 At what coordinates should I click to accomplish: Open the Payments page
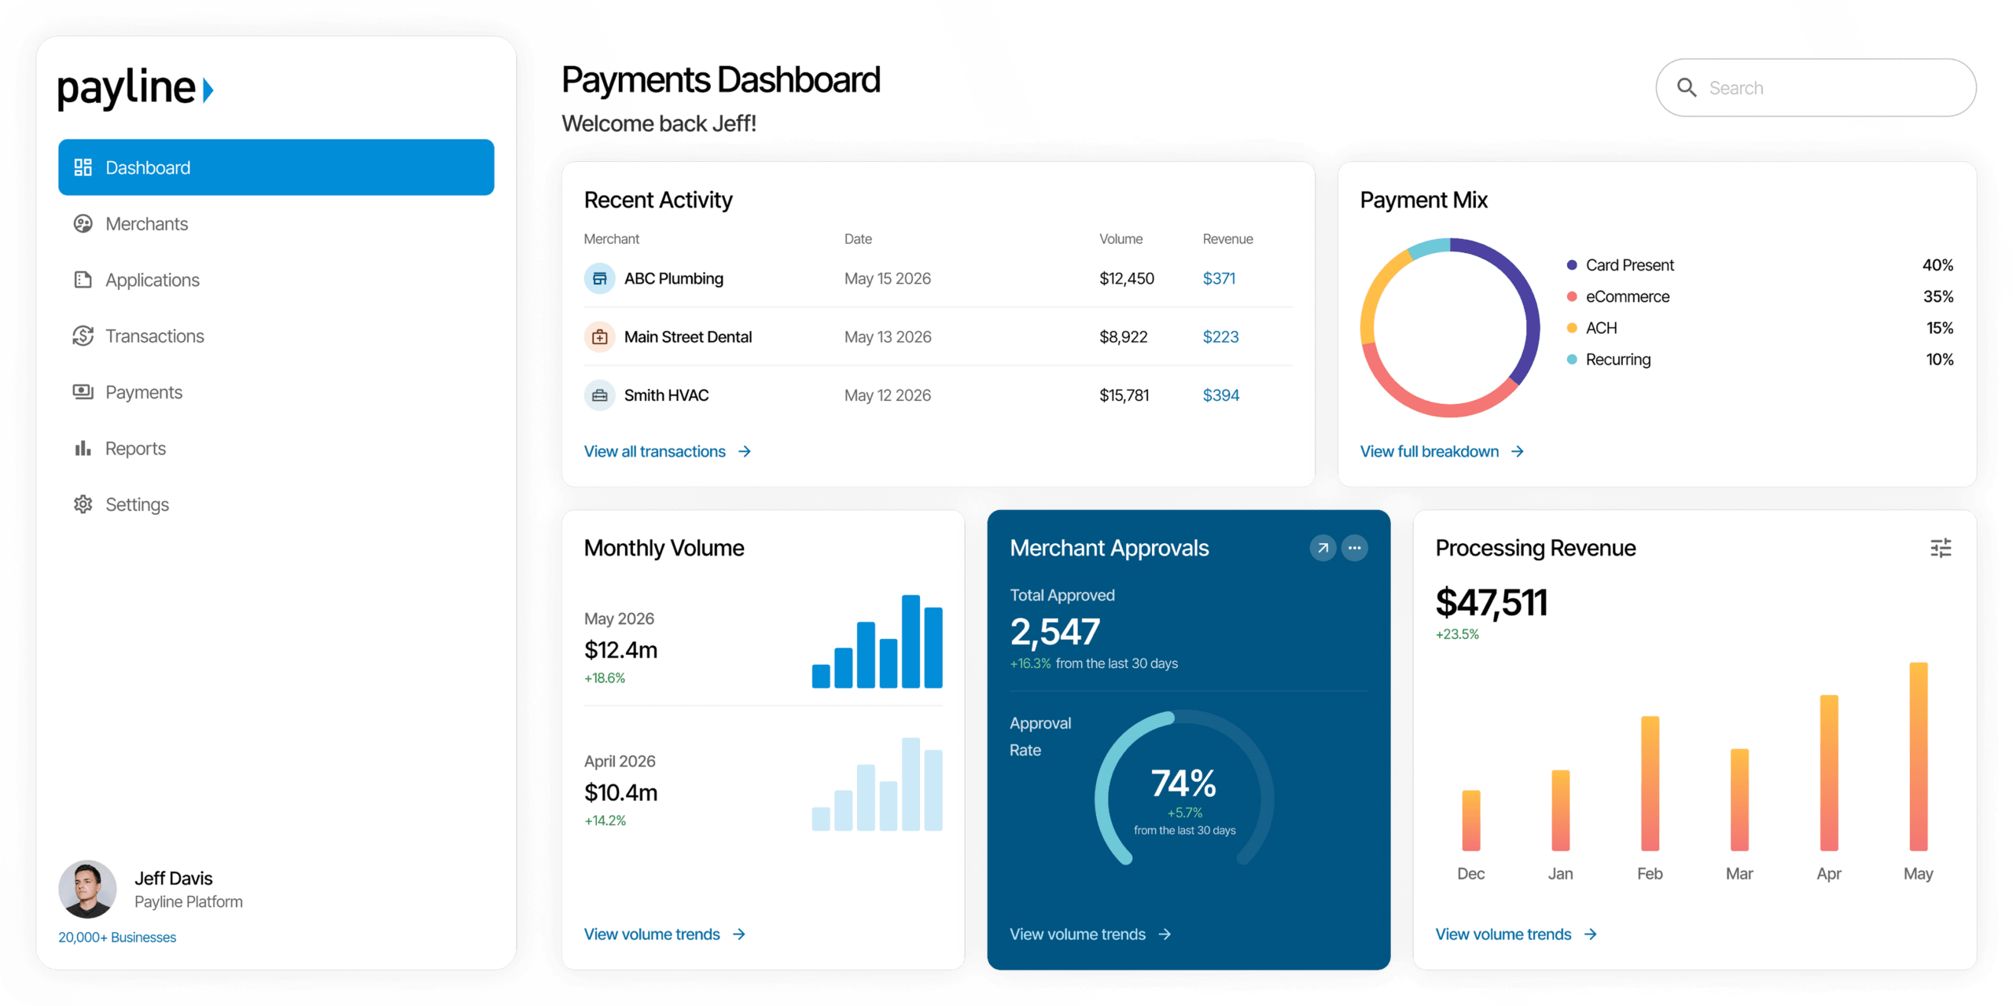[276, 391]
